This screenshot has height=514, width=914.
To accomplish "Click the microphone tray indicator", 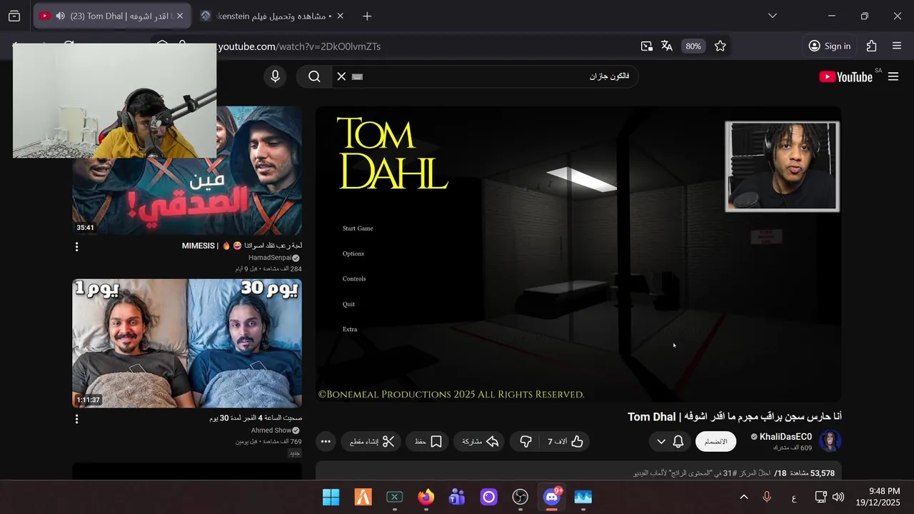I will (x=767, y=497).
